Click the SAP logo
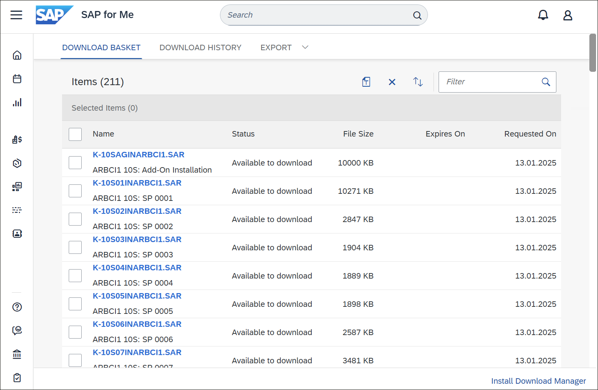 tap(55, 15)
